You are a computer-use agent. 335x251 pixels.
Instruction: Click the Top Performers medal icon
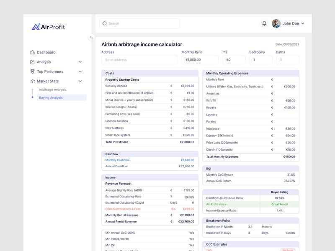pyautogui.click(x=33, y=72)
